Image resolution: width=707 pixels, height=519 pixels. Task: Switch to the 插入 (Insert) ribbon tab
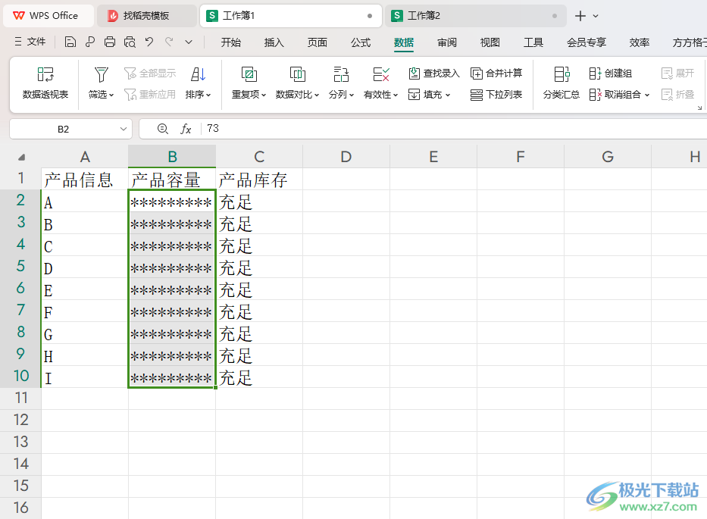pyautogui.click(x=274, y=42)
